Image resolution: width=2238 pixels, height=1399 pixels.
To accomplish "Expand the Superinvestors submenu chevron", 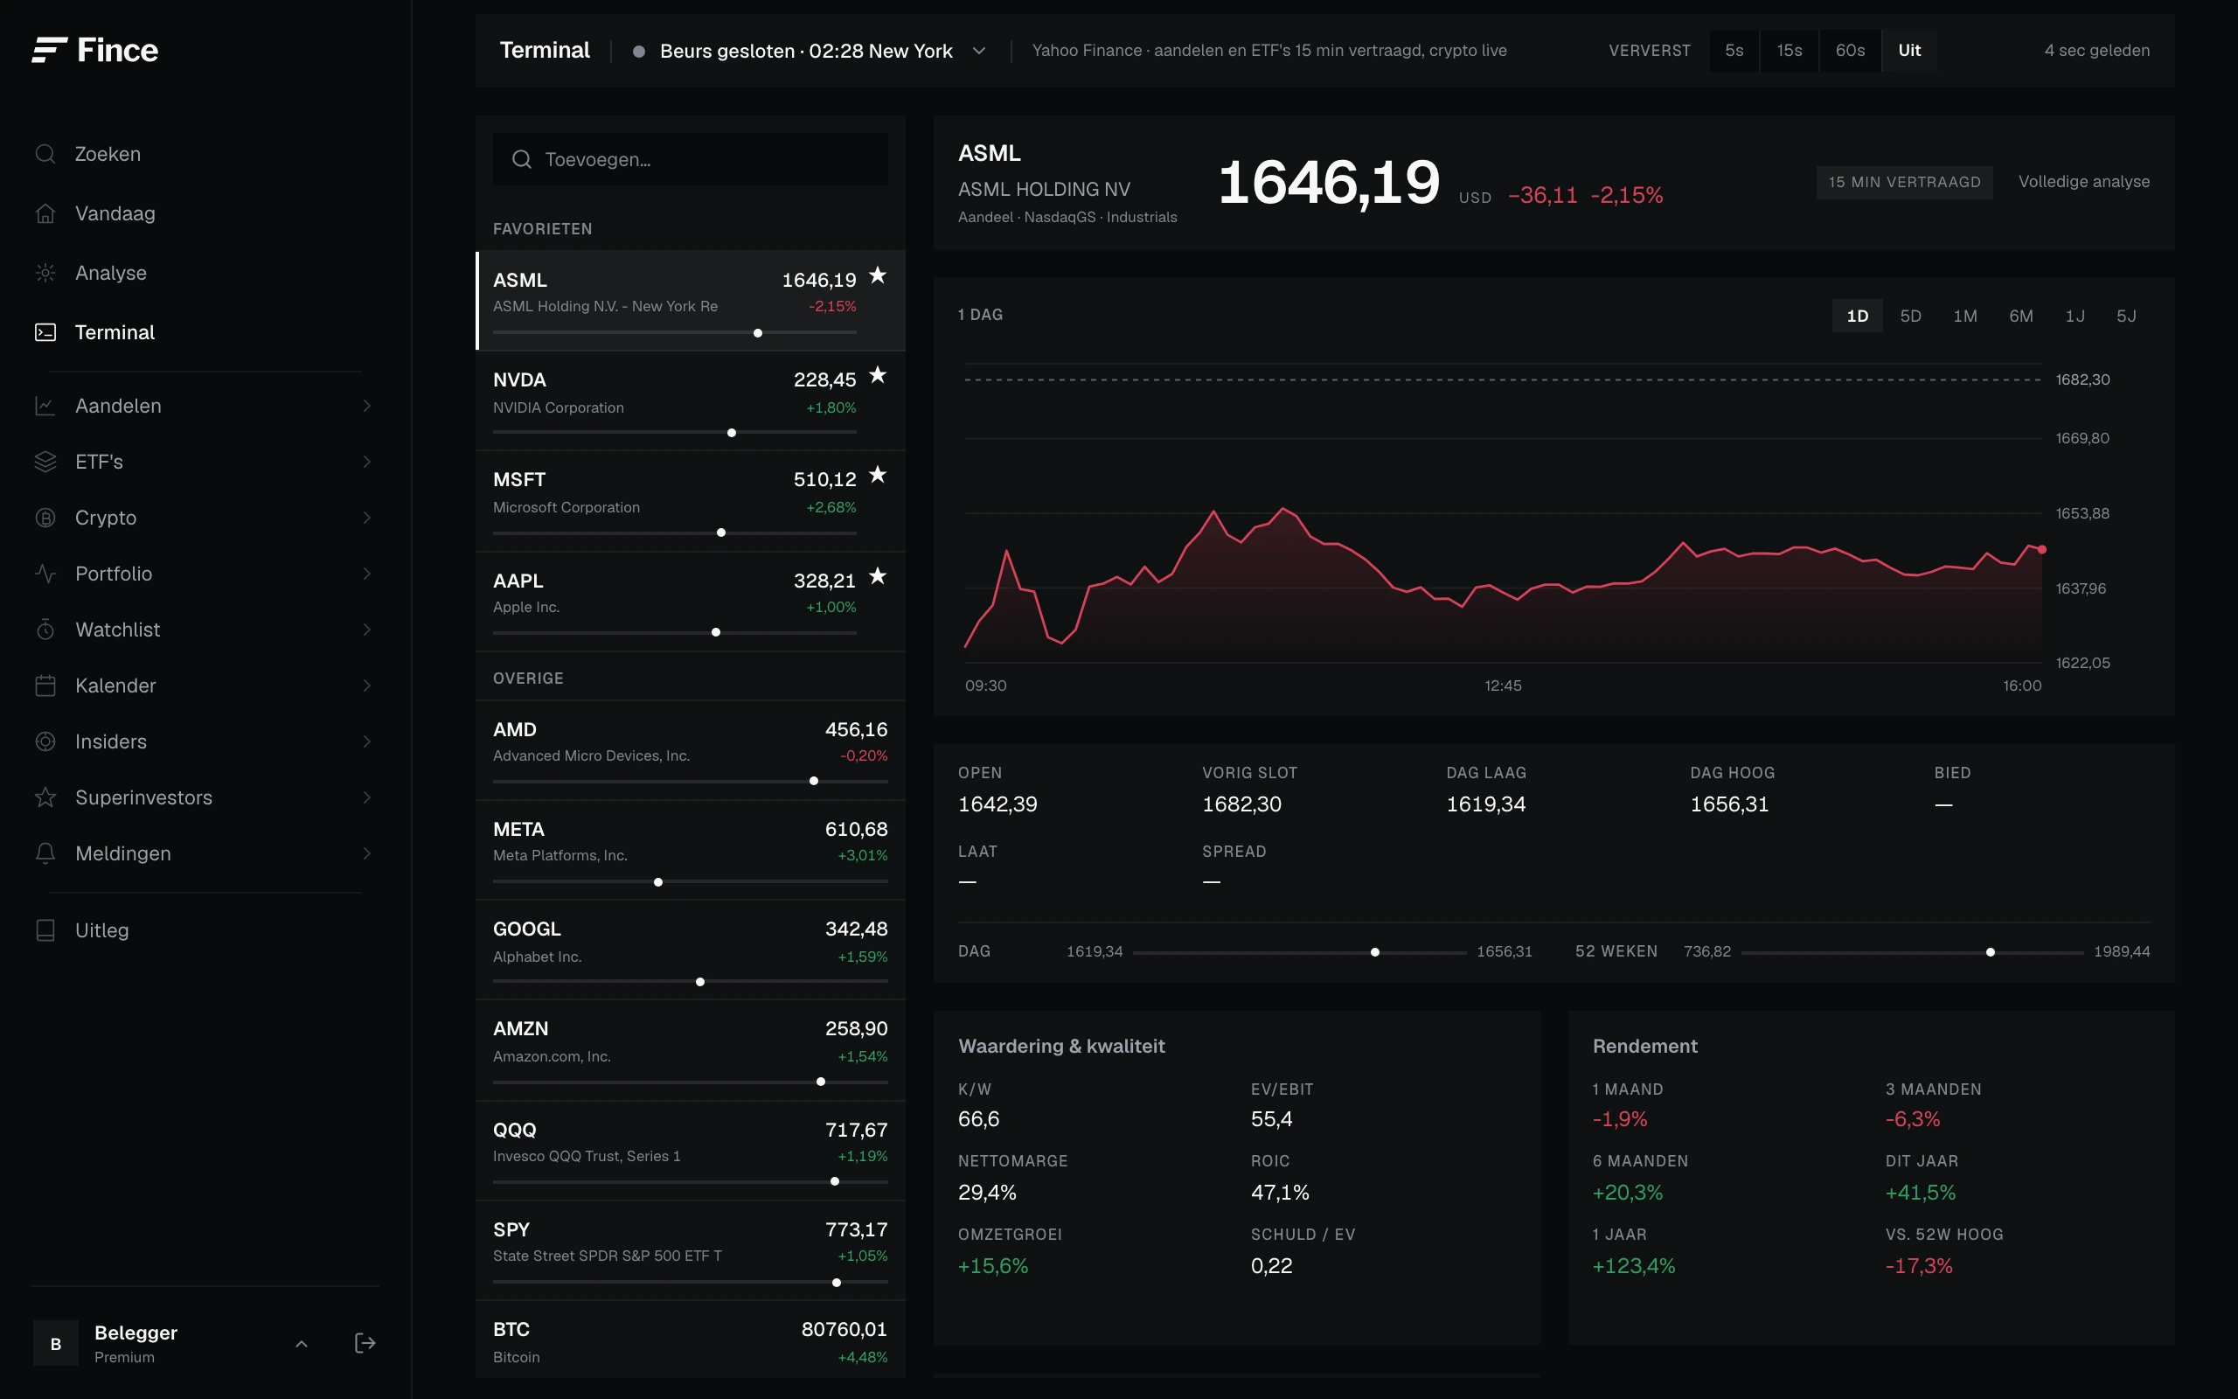I will (x=367, y=797).
